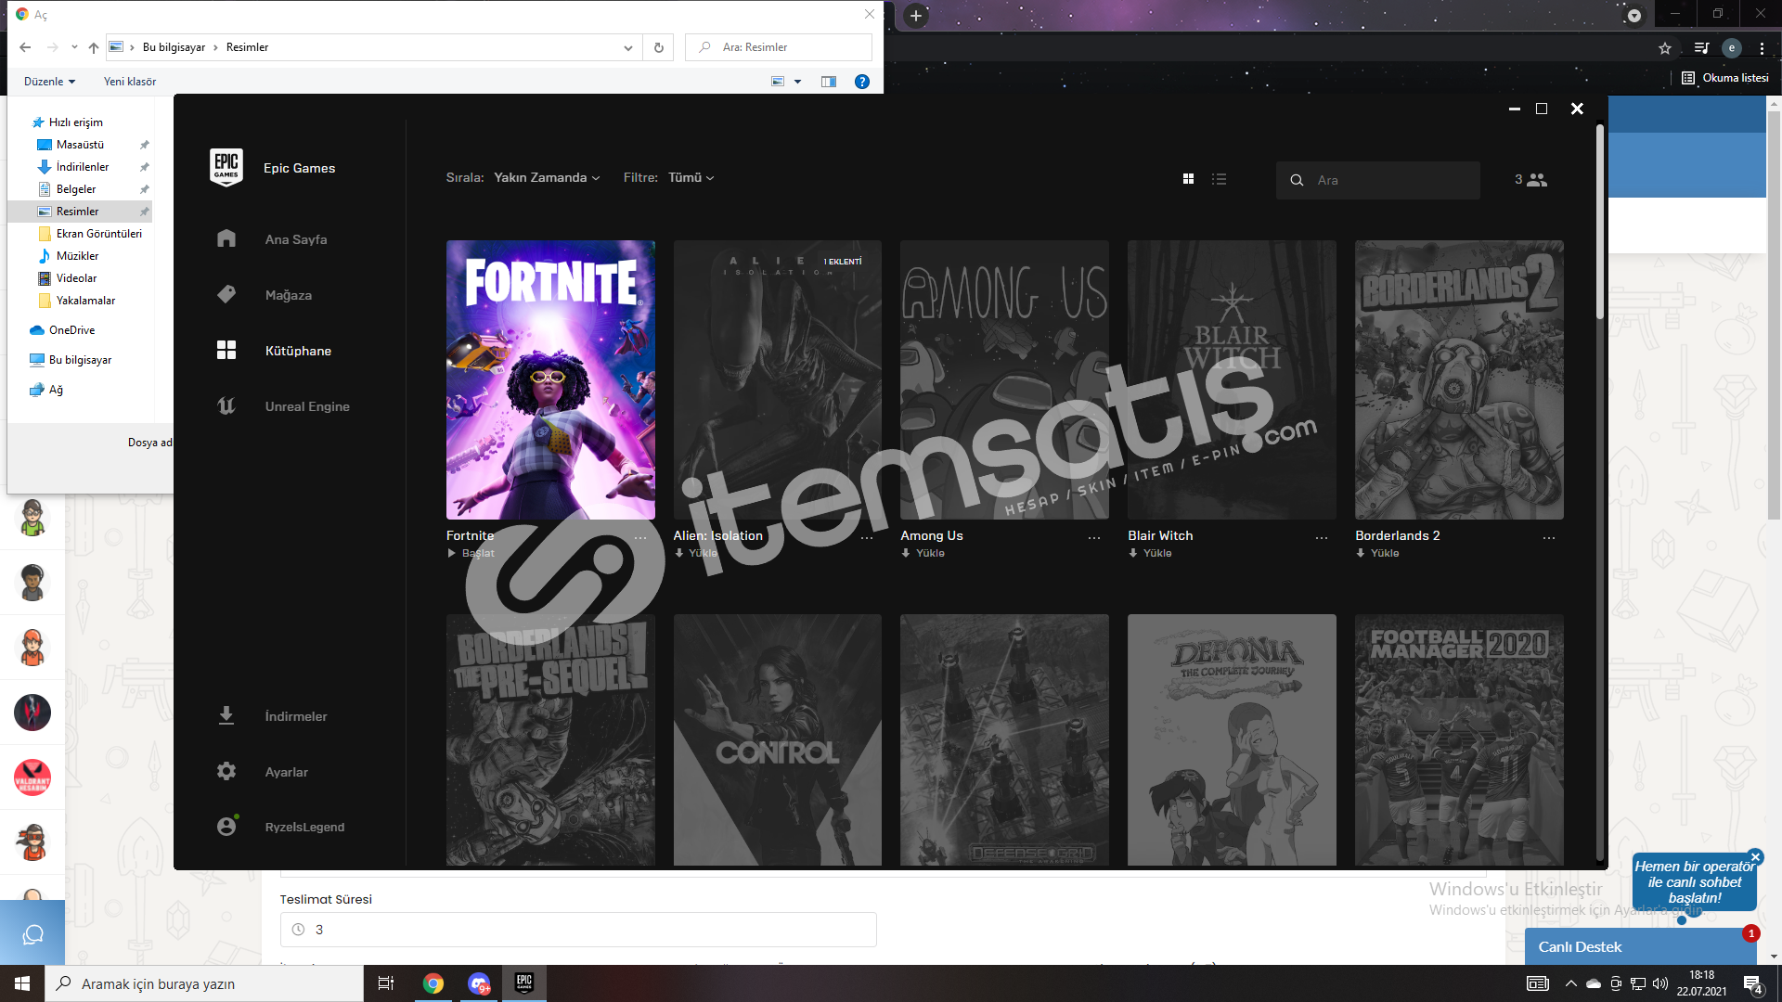Select Masaüstü in dialog navigation tree

80,145
